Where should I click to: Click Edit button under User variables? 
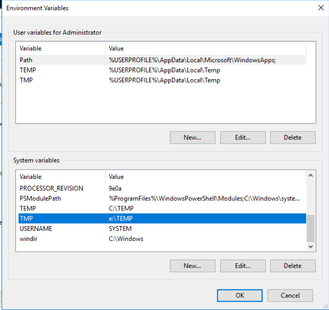(243, 137)
